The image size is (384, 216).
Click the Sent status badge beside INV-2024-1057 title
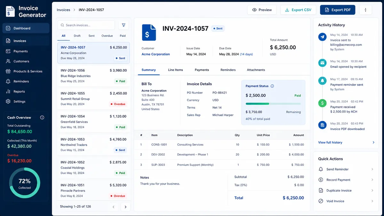(x=218, y=28)
